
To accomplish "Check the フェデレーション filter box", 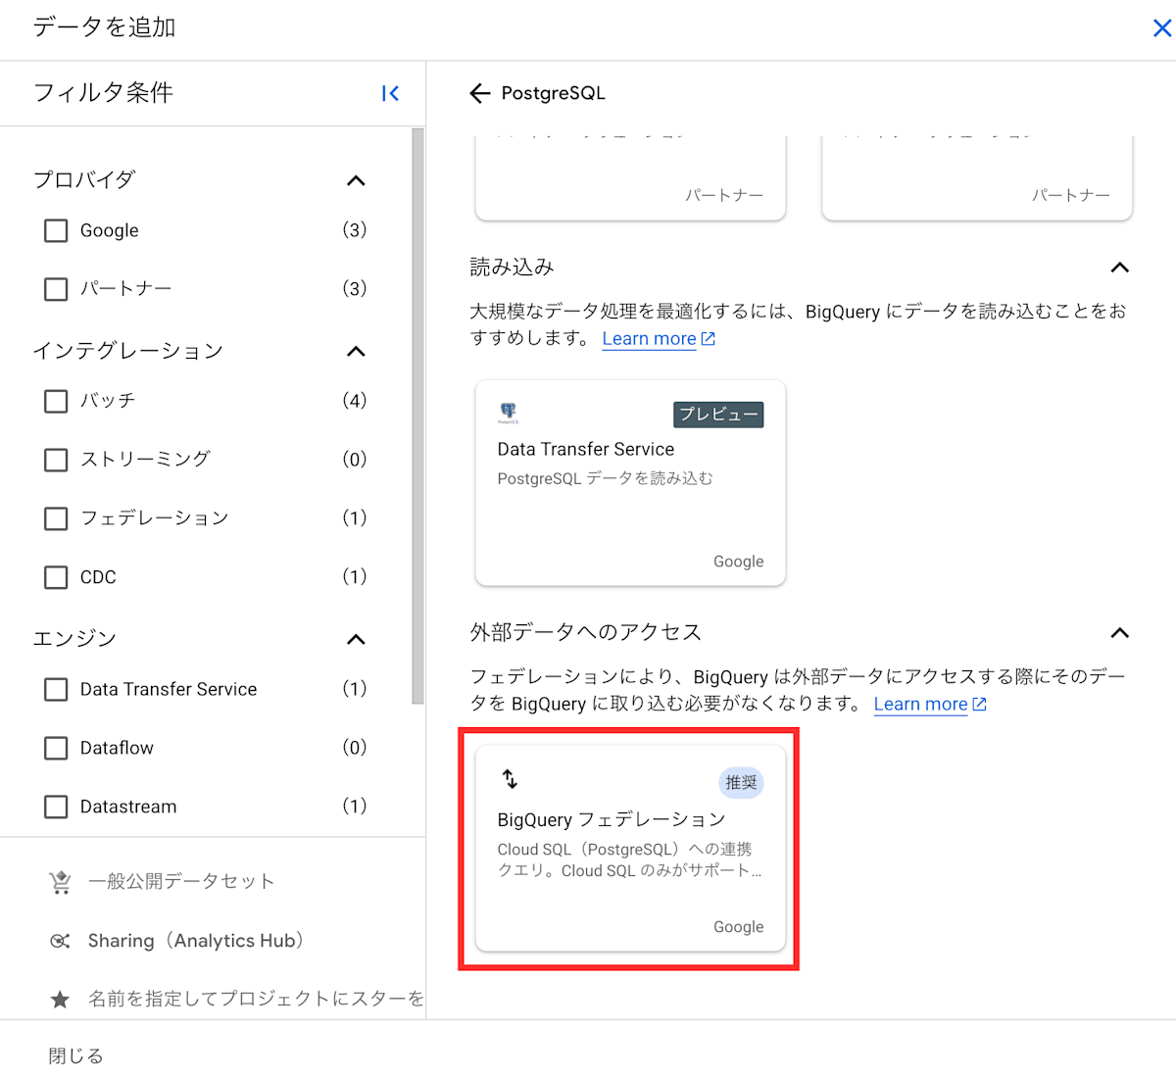I will tap(56, 518).
